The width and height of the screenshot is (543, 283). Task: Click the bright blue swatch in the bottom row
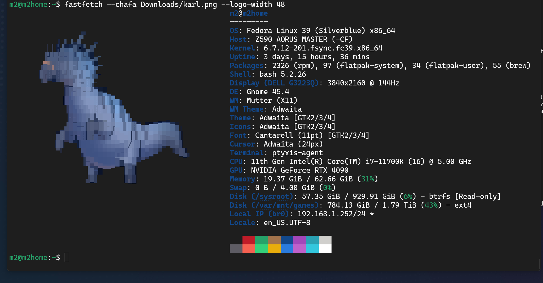[x=287, y=249]
